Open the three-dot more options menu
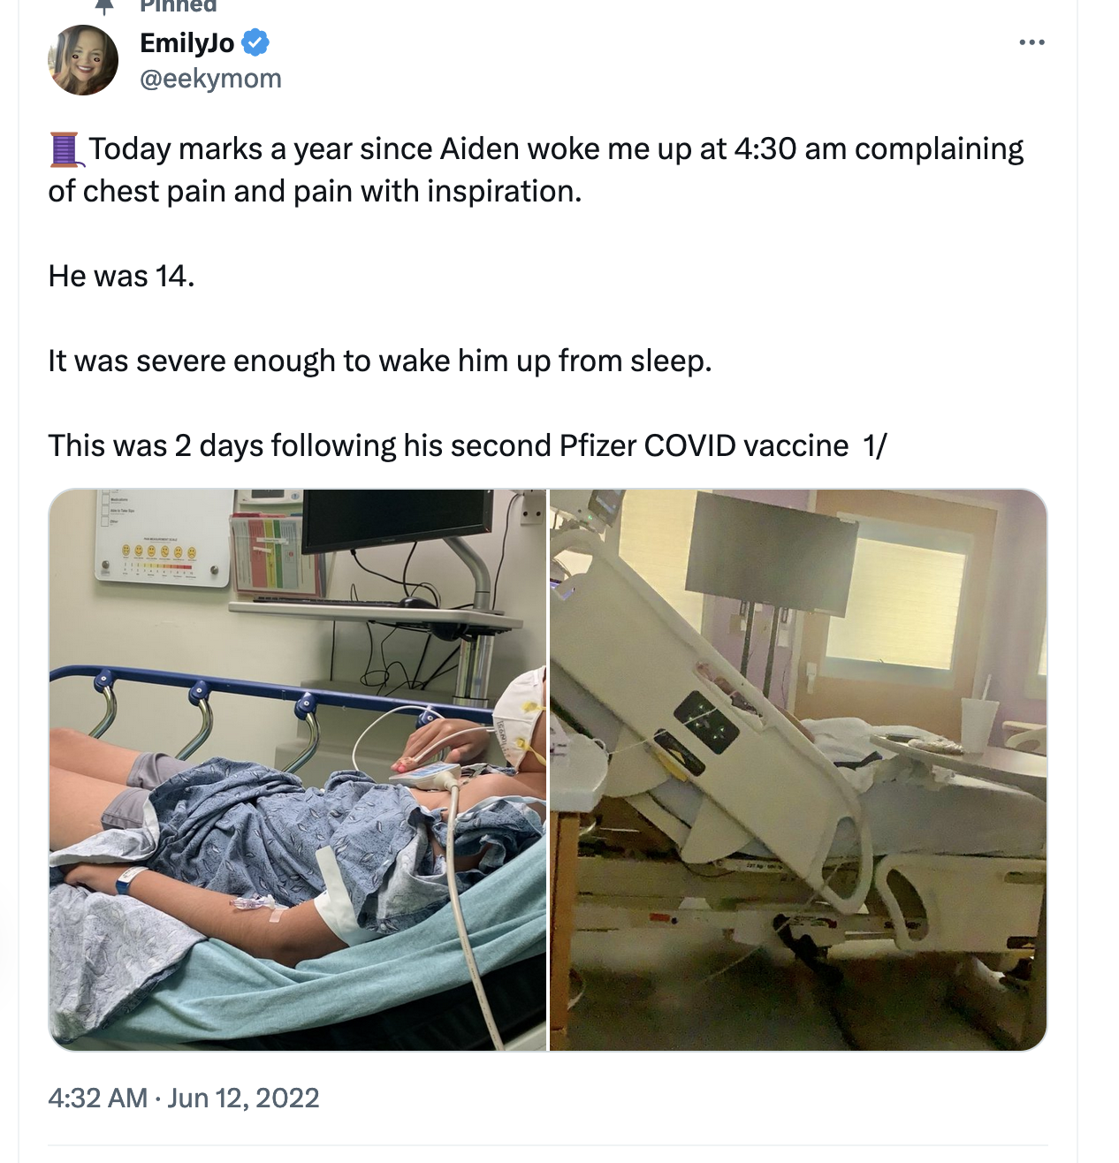This screenshot has height=1163, width=1119. 1031,42
